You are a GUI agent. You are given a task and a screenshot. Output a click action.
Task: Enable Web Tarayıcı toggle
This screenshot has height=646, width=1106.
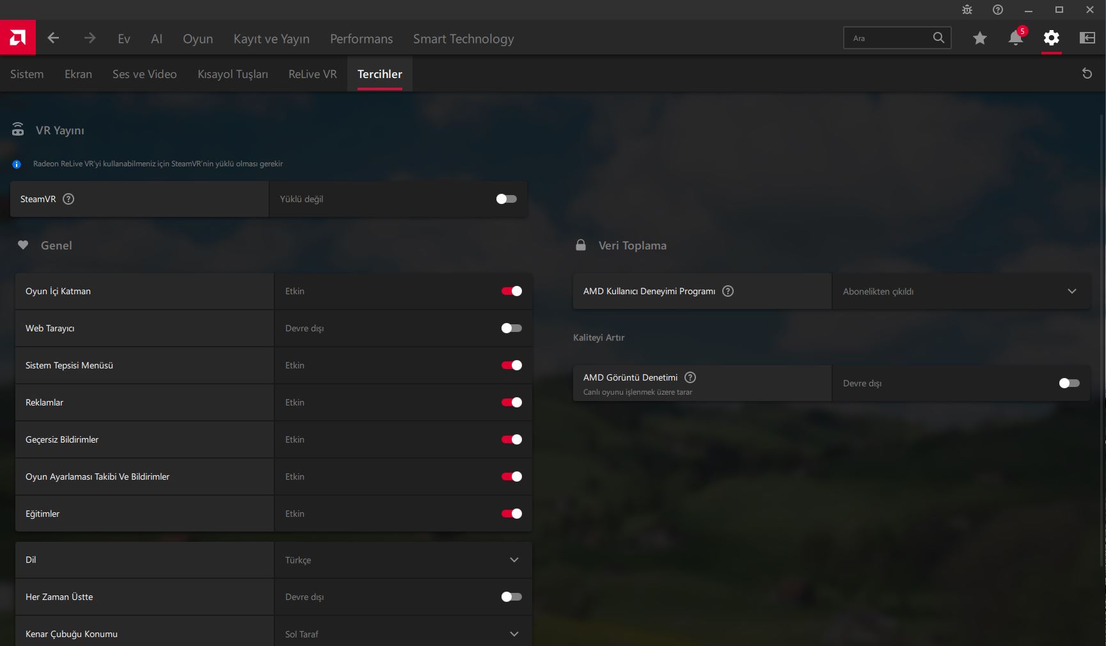pyautogui.click(x=512, y=328)
